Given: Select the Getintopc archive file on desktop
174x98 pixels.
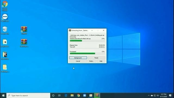Looking at the screenshot, I should pos(24,43).
